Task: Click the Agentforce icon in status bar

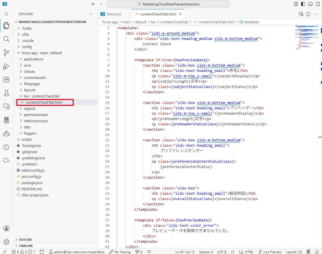Action: [x=308, y=252]
